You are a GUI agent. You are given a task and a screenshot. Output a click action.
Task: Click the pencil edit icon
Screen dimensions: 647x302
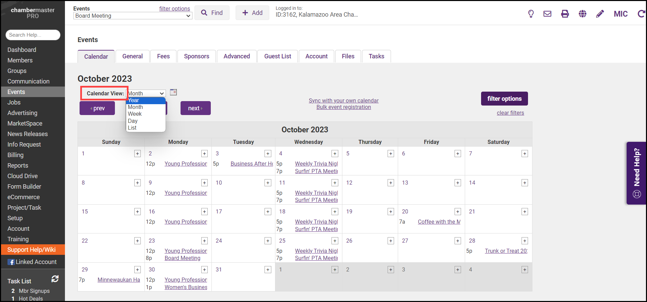[x=600, y=14]
